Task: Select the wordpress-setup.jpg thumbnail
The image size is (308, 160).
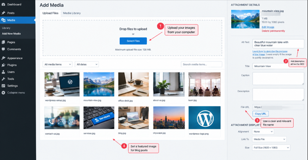Action: point(62,84)
